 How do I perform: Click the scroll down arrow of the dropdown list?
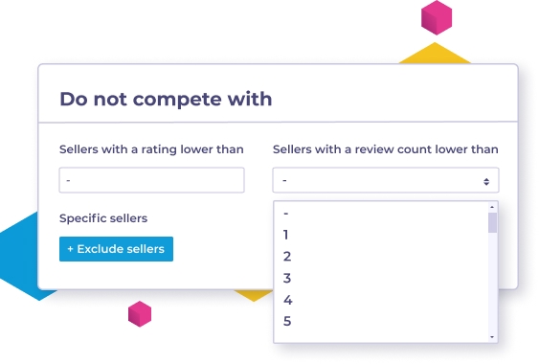[492, 337]
